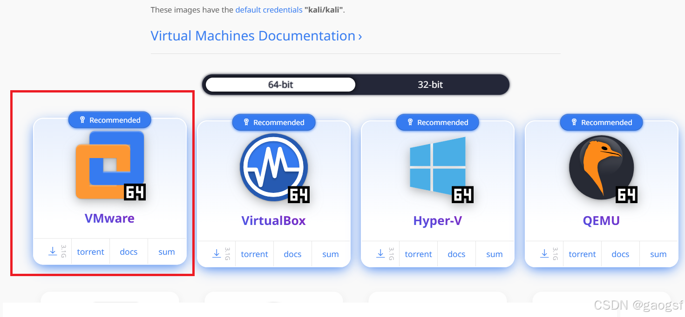Click the Recommended badge on Hyper-V card
This screenshot has width=685, height=317.
(x=438, y=122)
